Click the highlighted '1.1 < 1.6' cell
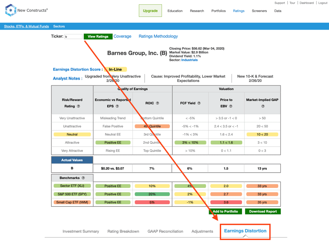The image size is (329, 243). [226, 143]
